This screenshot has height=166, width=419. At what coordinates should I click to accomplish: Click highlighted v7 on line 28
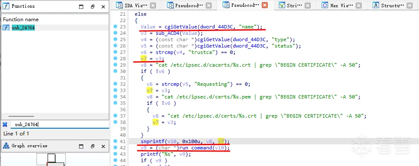144,59
